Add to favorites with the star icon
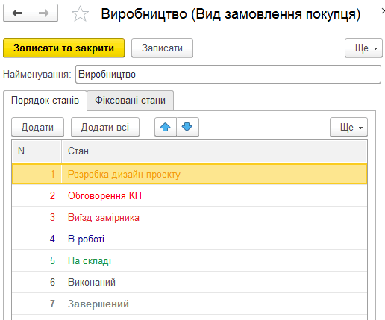The image size is (385, 320). coord(80,14)
